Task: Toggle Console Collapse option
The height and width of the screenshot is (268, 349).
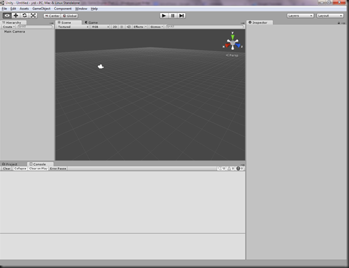Action: (20, 169)
